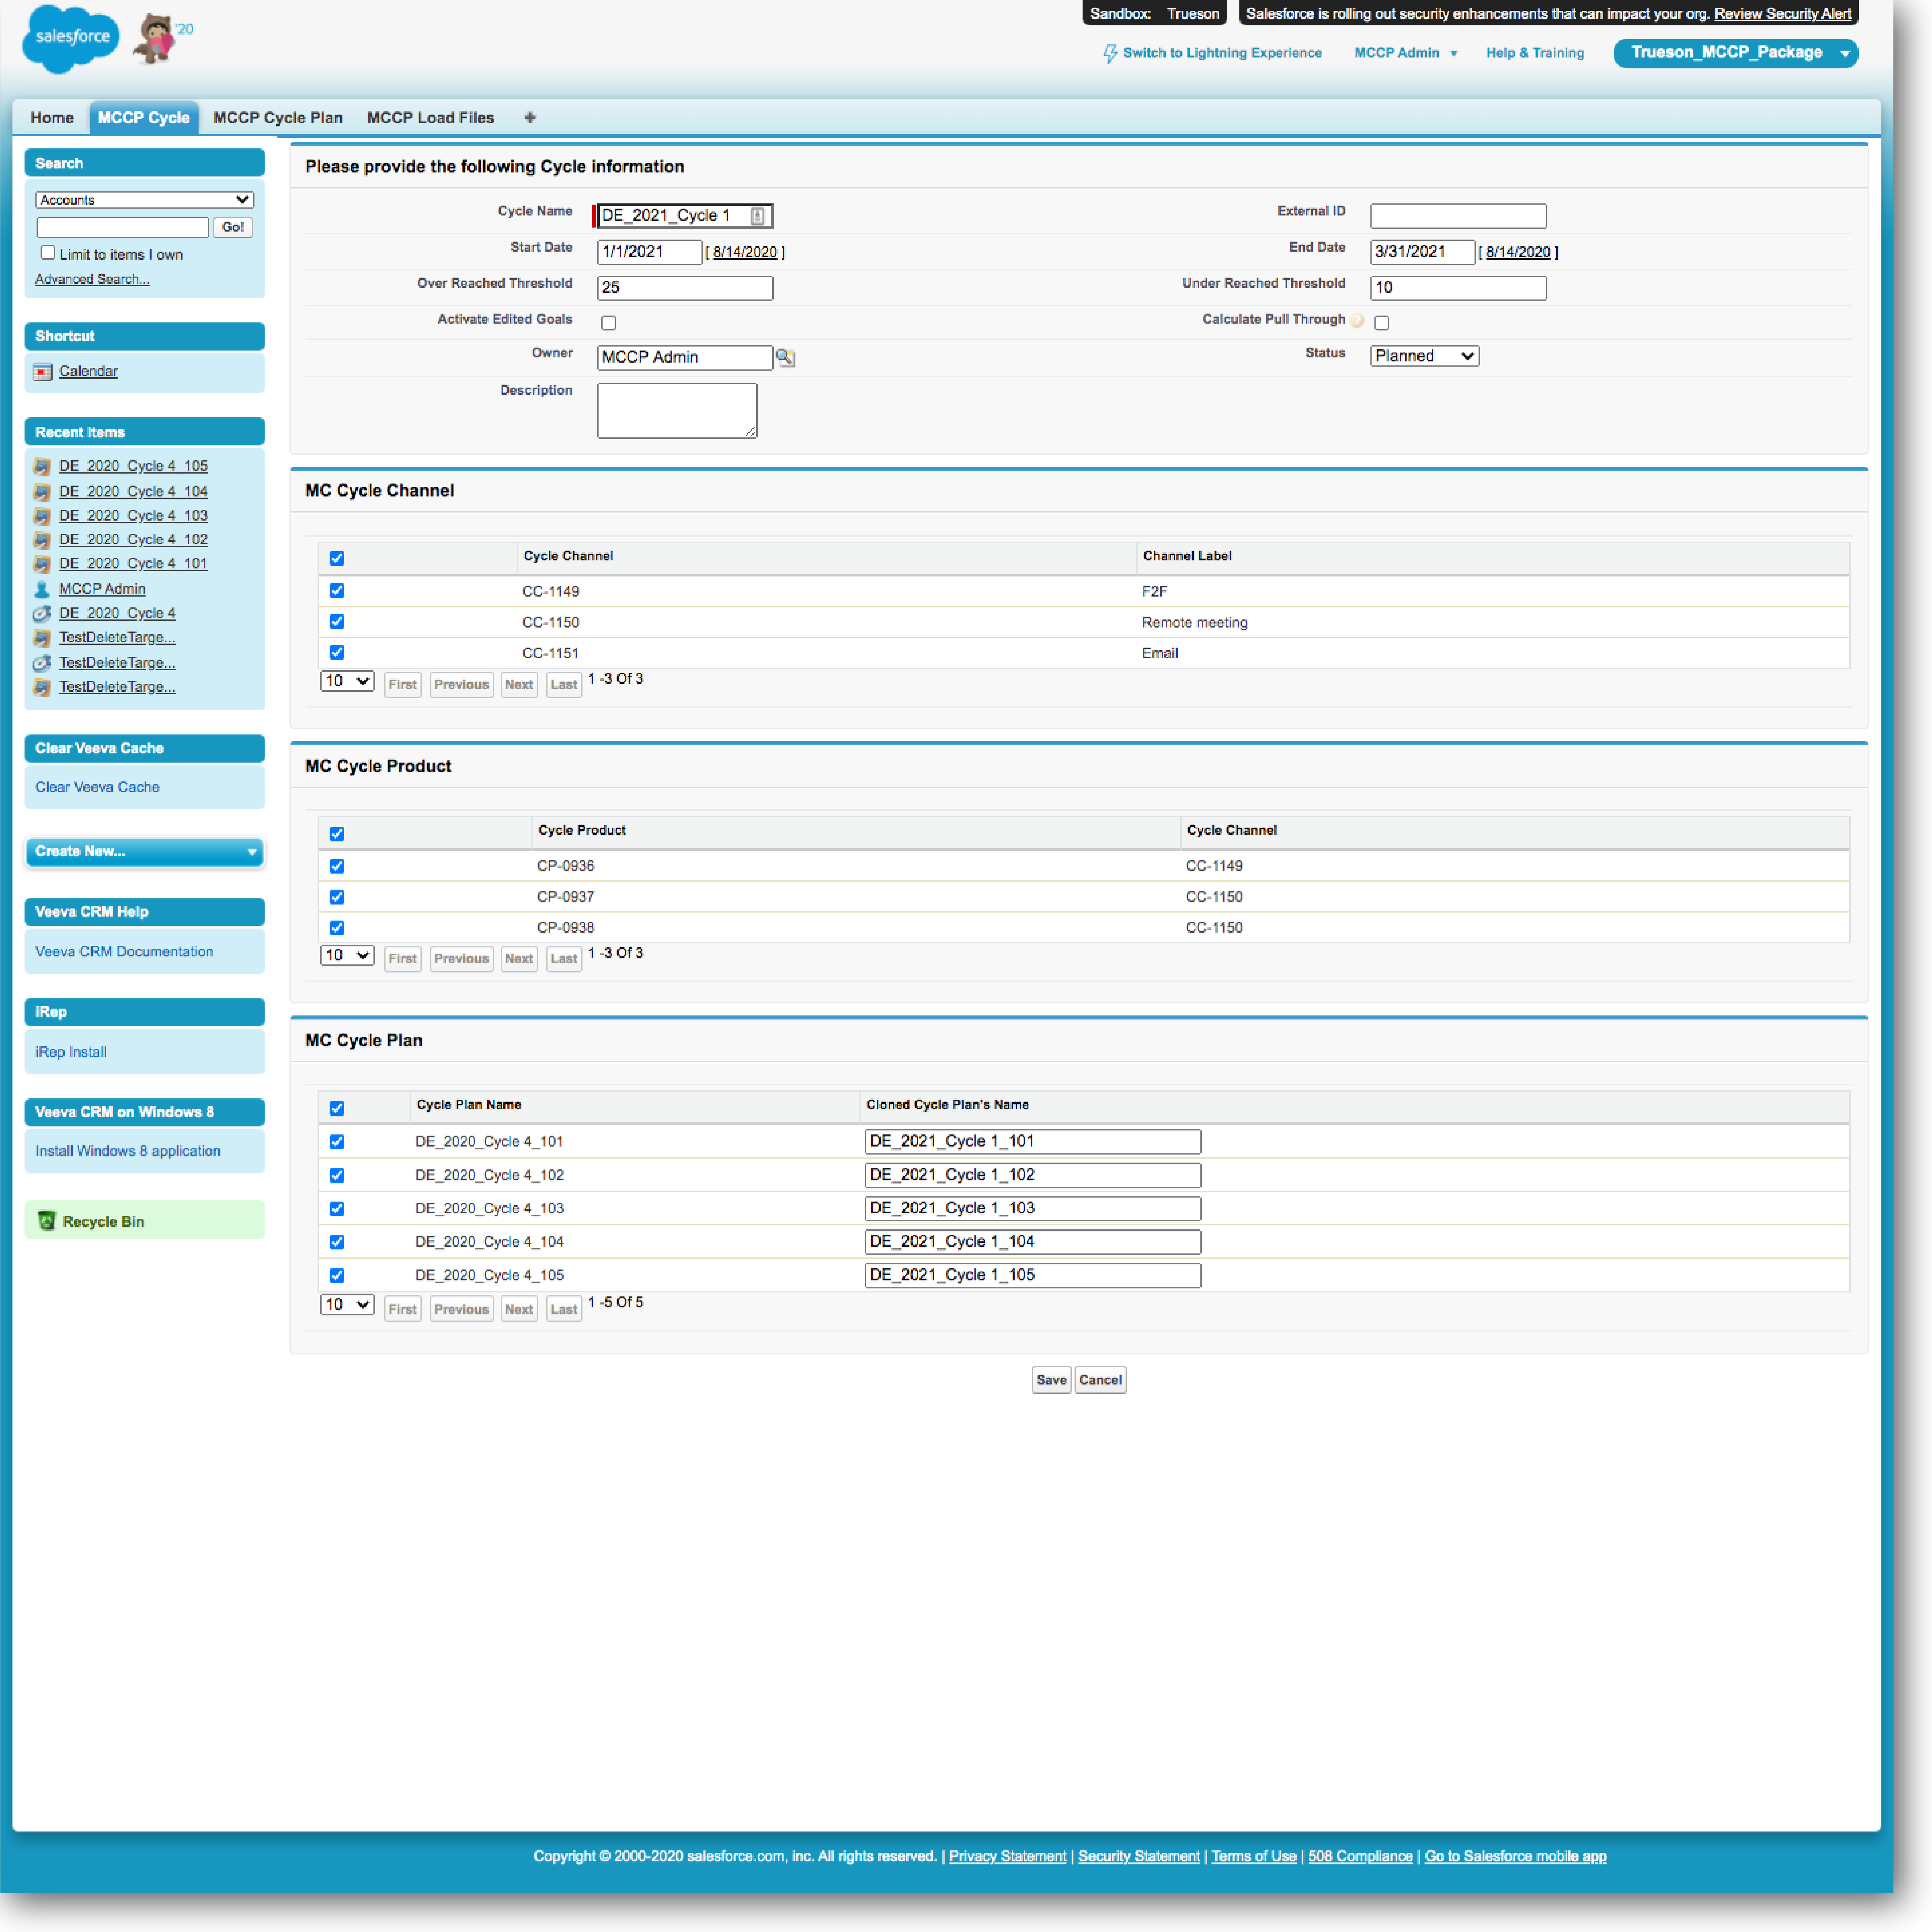
Task: Open Privacy Statement footer link
Action: pos(1007,1856)
